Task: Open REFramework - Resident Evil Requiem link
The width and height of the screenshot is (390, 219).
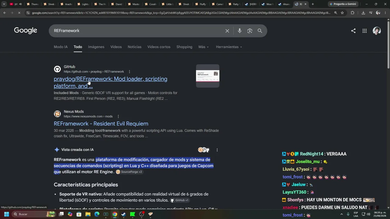Action: tap(101, 124)
